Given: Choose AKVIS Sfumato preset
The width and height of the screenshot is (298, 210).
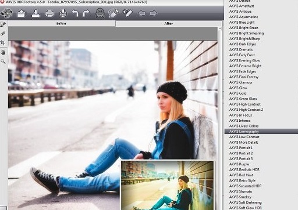Looking at the screenshot, I should pyautogui.click(x=240, y=191).
